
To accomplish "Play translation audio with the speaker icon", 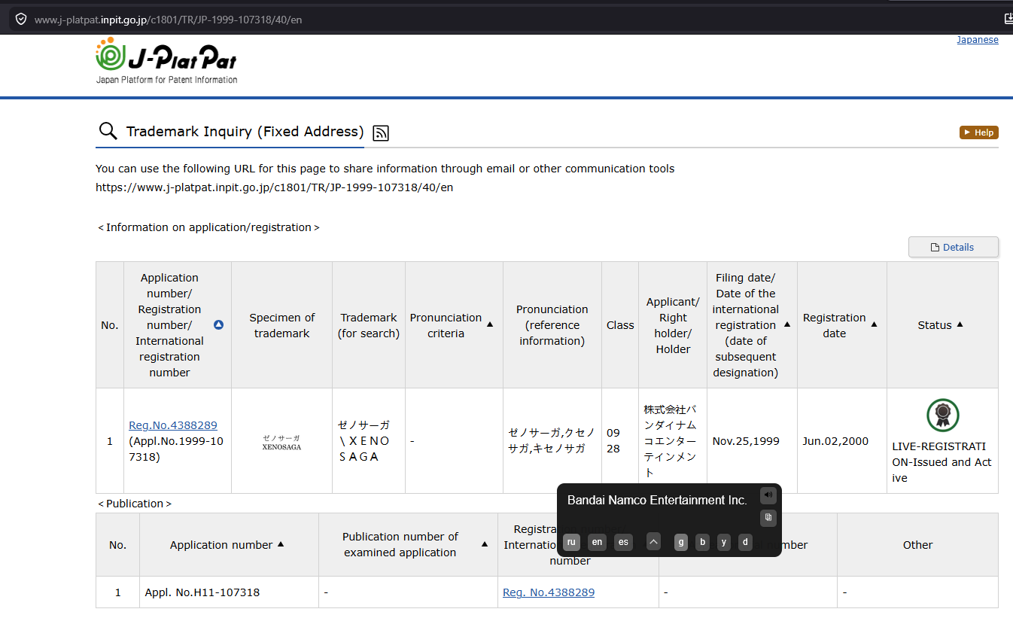I will point(768,495).
